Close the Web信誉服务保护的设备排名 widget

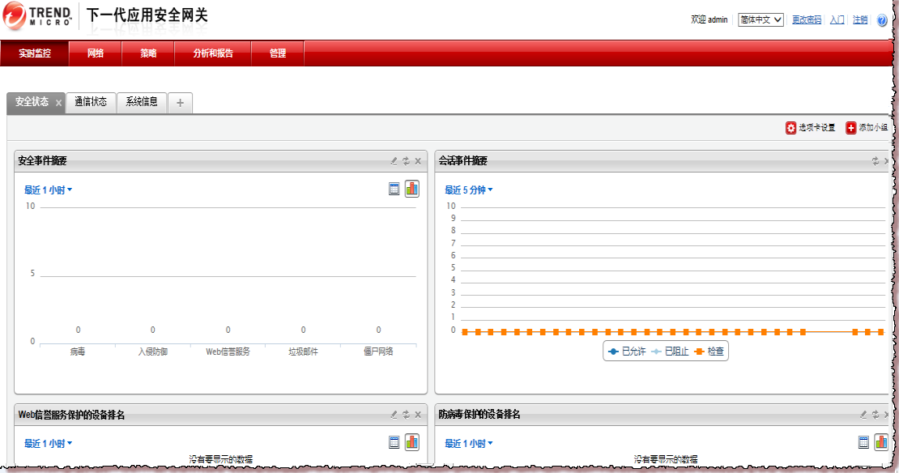(418, 415)
